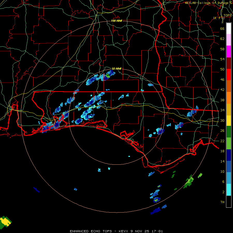Click the 66 legend value label
Viewport: 233px width, 233px height.
click(222, 28)
